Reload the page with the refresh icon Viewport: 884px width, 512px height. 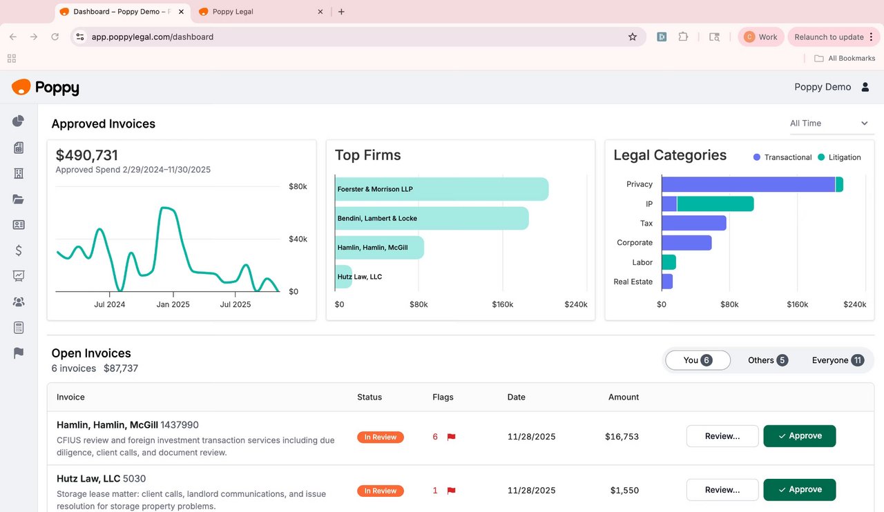pyautogui.click(x=55, y=37)
